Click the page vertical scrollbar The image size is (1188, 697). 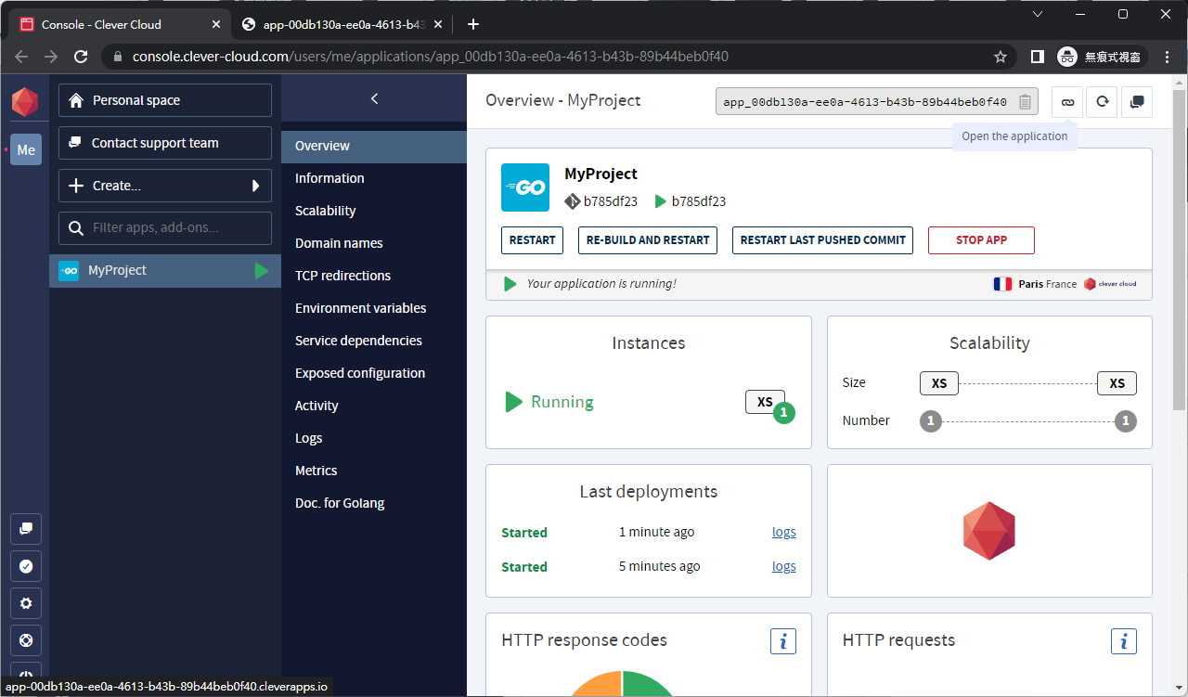tap(1180, 251)
